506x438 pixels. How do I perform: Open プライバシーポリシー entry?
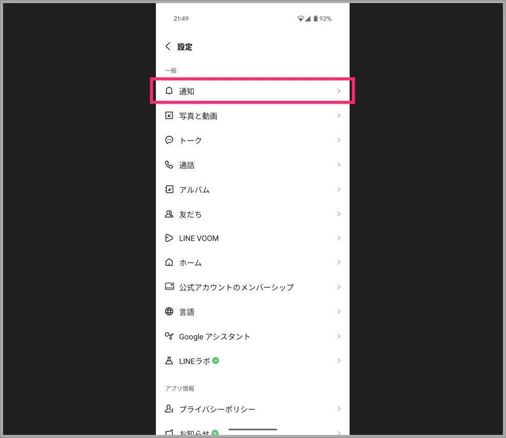click(252, 409)
